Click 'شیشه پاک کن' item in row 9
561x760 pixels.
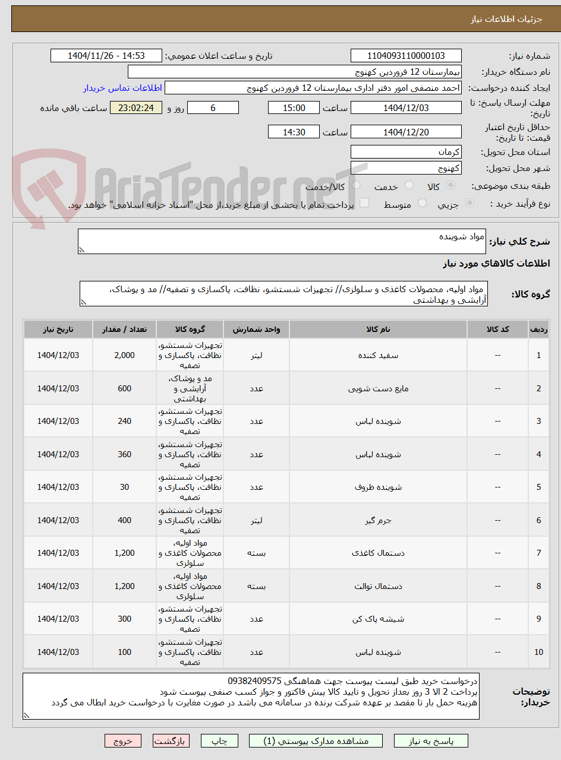click(378, 619)
